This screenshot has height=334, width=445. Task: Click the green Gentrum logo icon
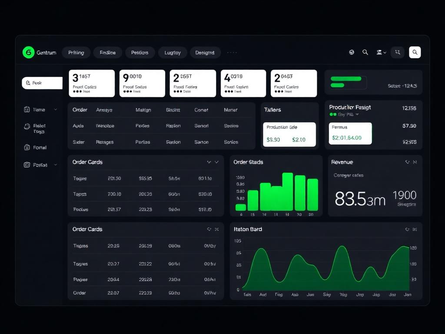[28, 53]
